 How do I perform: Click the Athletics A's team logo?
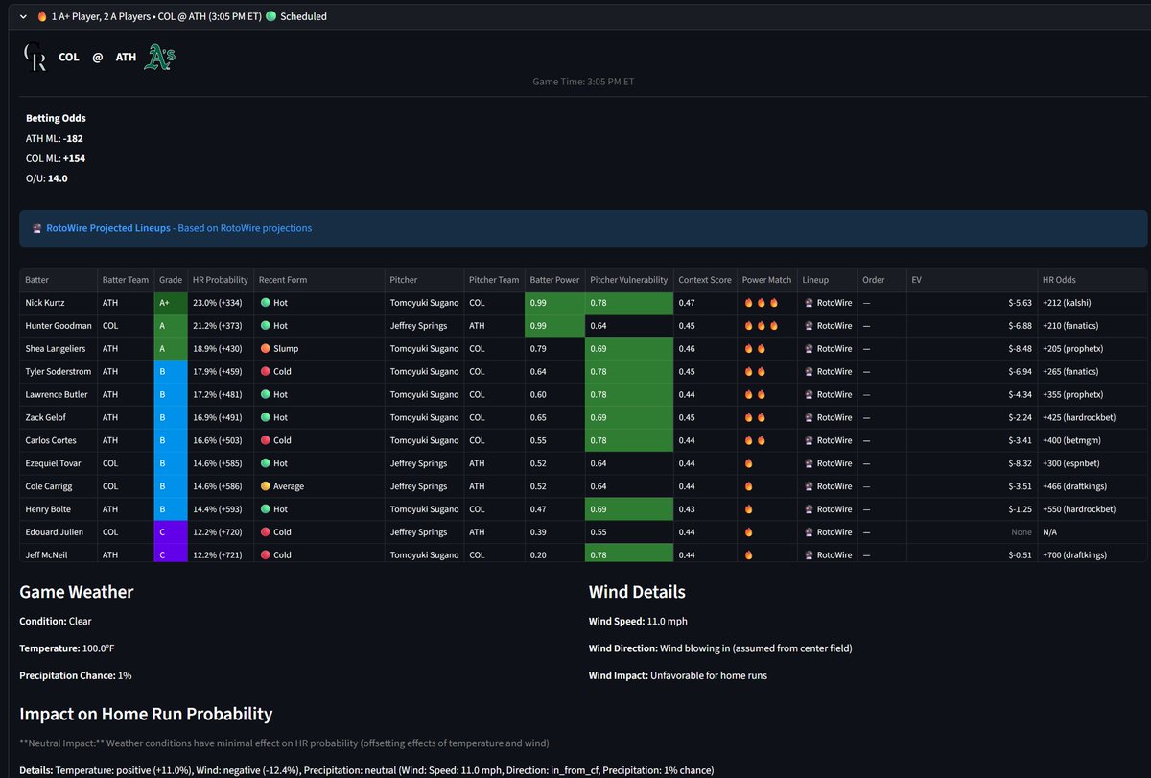(x=159, y=58)
